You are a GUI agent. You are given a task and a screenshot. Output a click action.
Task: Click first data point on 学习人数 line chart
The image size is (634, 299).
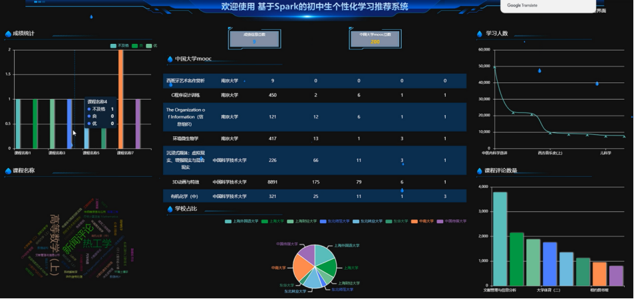(x=494, y=68)
